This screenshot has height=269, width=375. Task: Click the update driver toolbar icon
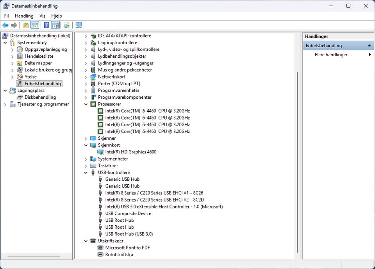(x=67, y=25)
